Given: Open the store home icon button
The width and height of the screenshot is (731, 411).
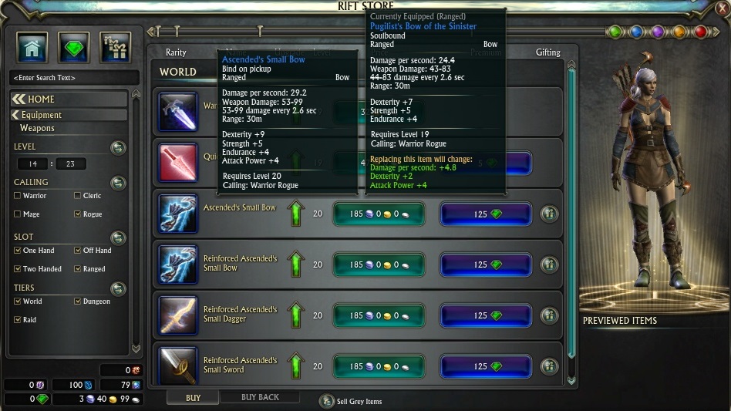Looking at the screenshot, I should pyautogui.click(x=32, y=48).
